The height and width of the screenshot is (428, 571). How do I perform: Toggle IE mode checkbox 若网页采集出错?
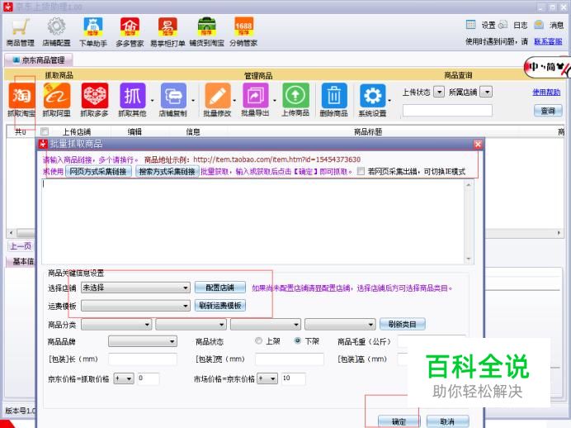click(361, 171)
